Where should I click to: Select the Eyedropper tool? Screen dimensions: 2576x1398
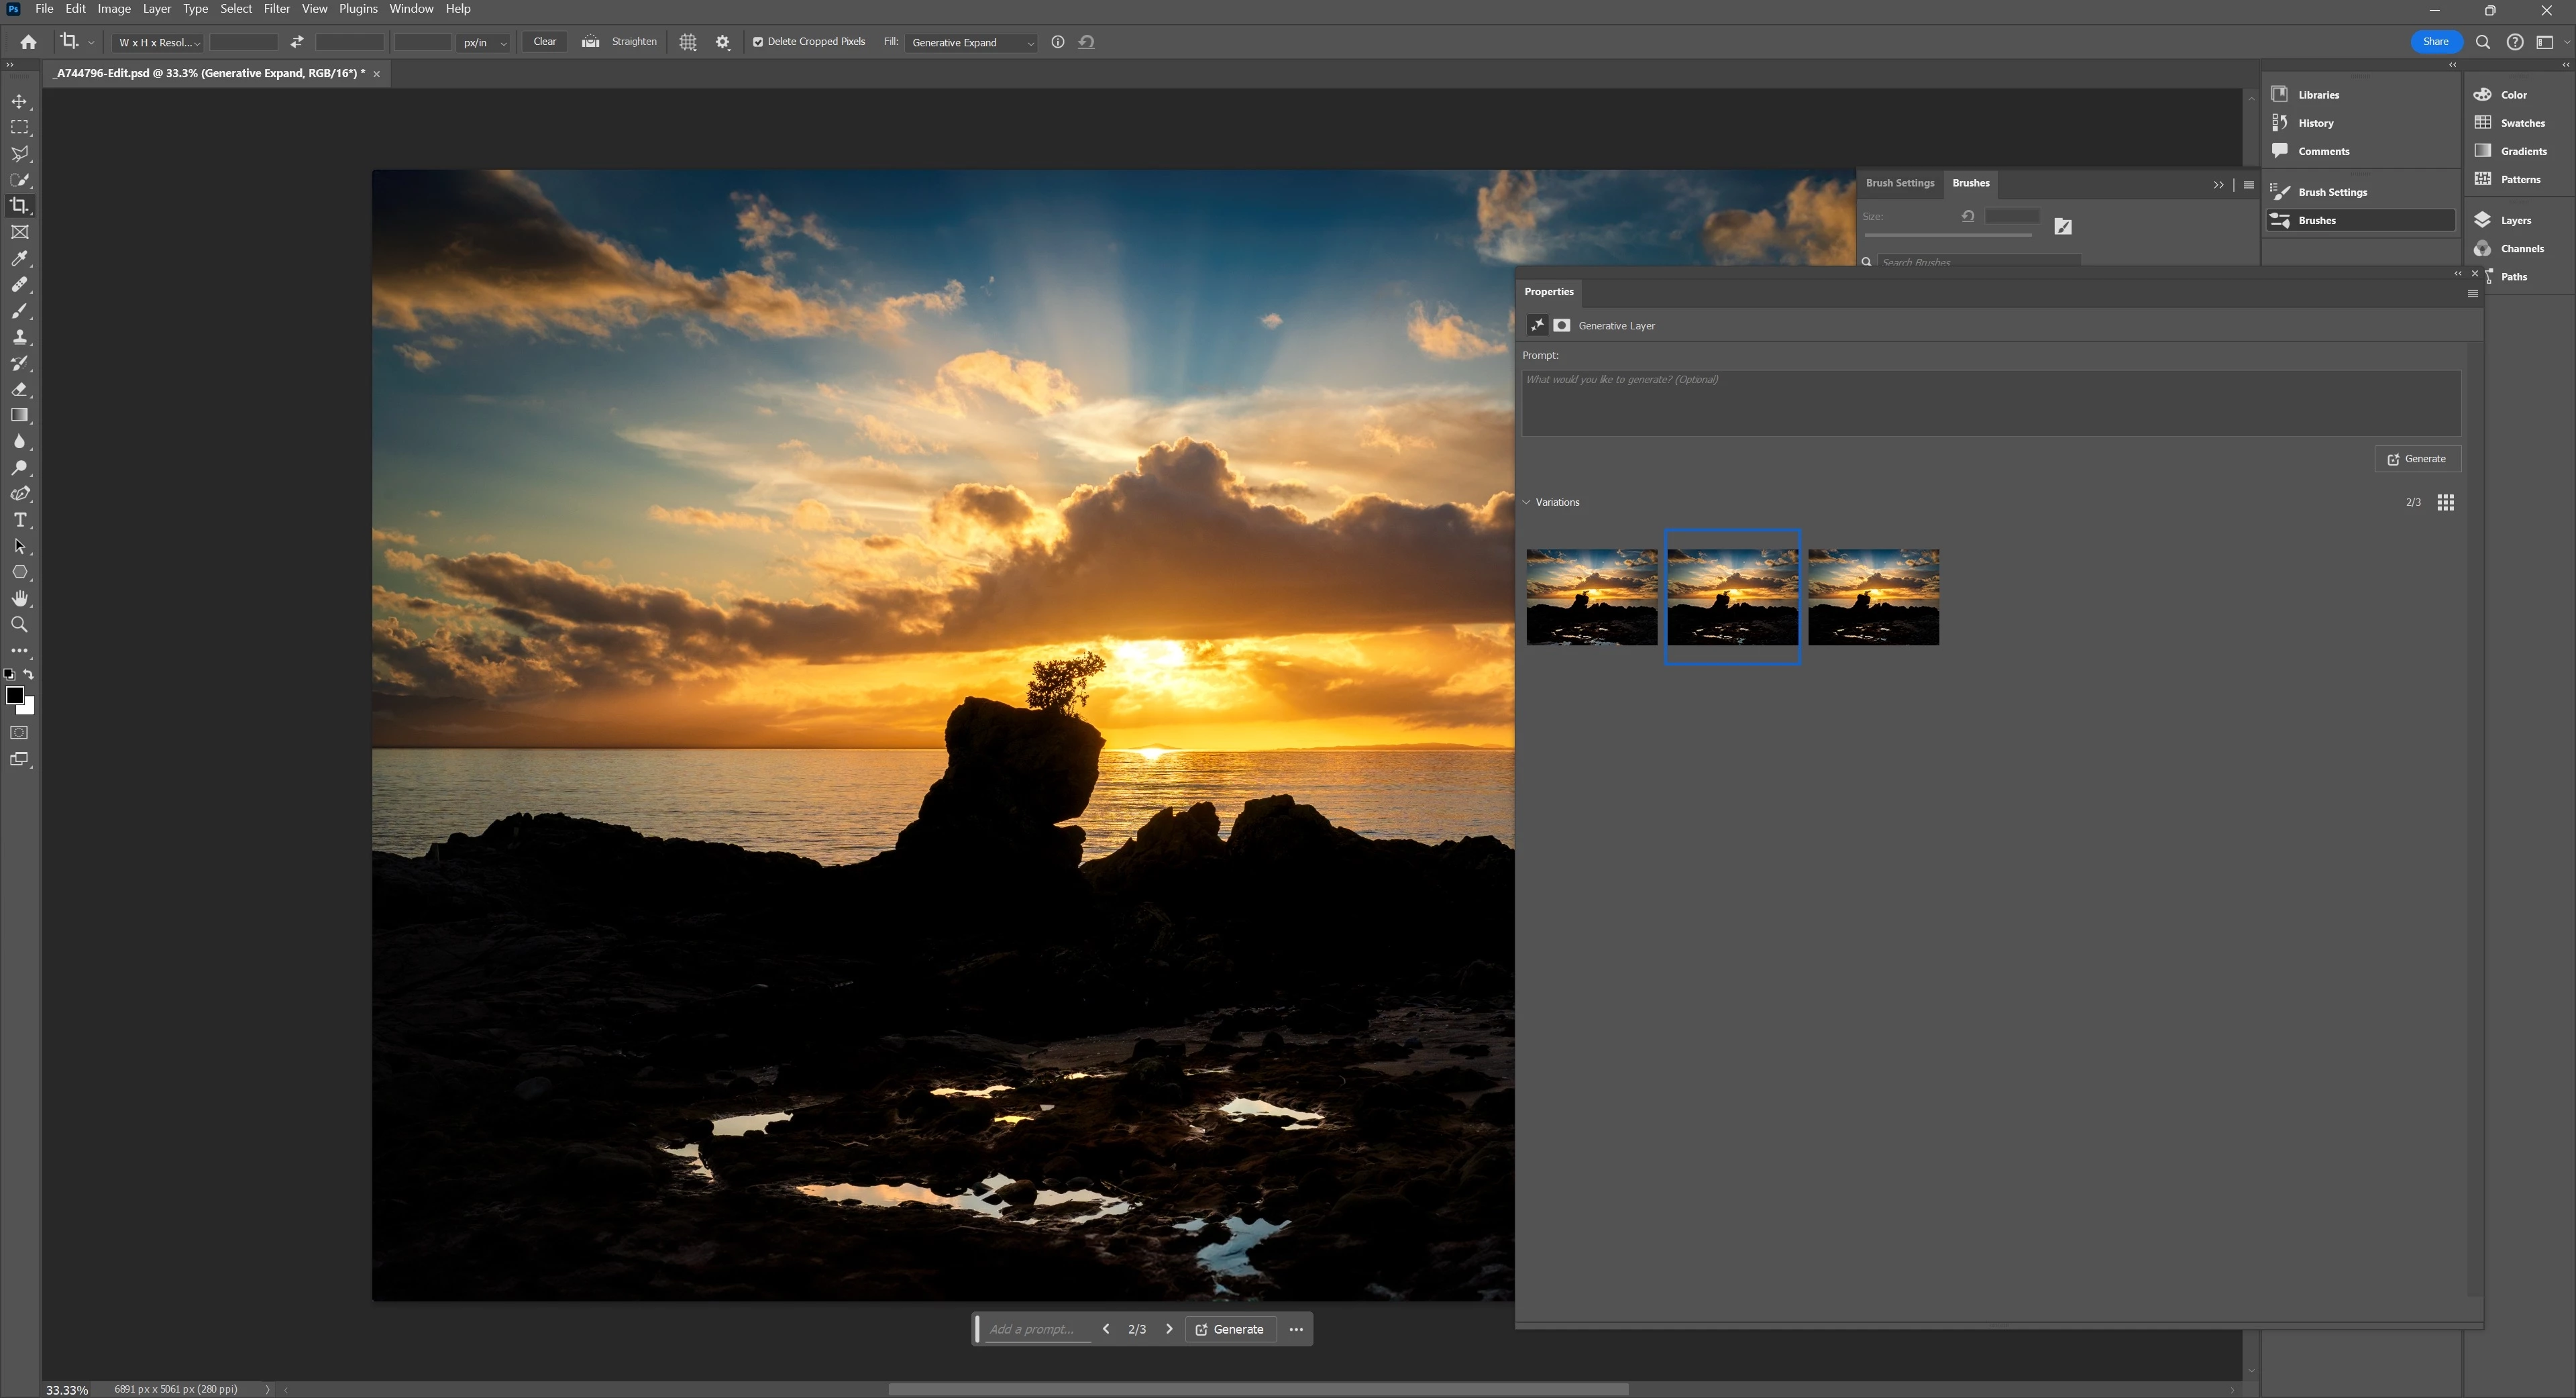pyautogui.click(x=19, y=259)
